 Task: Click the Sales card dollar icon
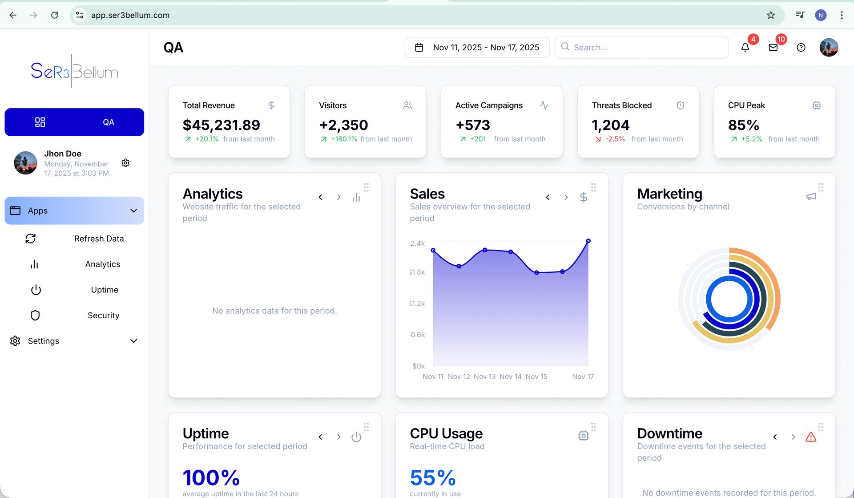pyautogui.click(x=584, y=197)
